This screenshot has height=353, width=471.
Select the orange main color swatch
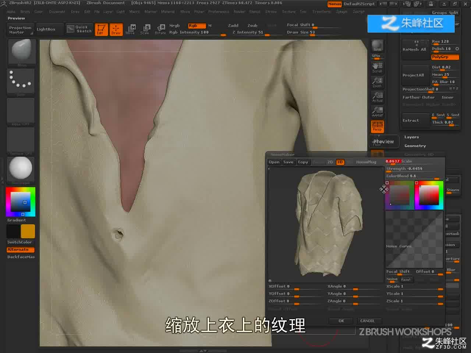coord(28,231)
